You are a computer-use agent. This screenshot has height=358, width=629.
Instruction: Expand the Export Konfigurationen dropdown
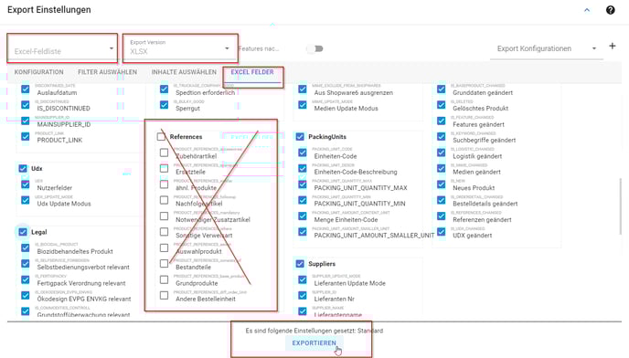[x=547, y=49]
